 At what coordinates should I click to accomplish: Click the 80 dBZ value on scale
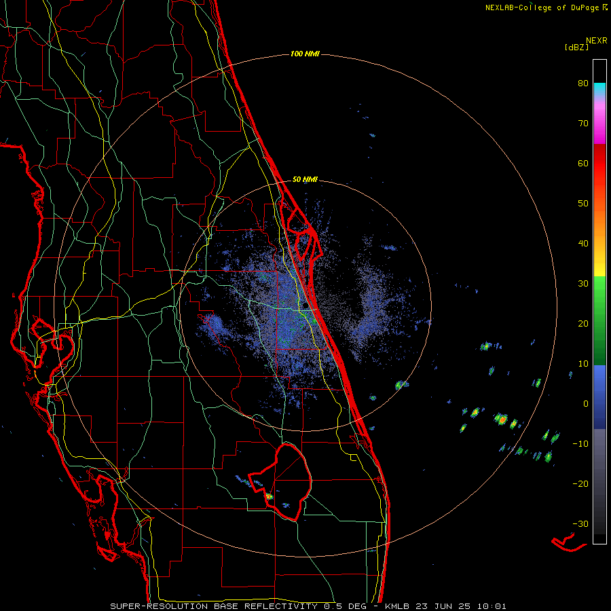click(583, 83)
